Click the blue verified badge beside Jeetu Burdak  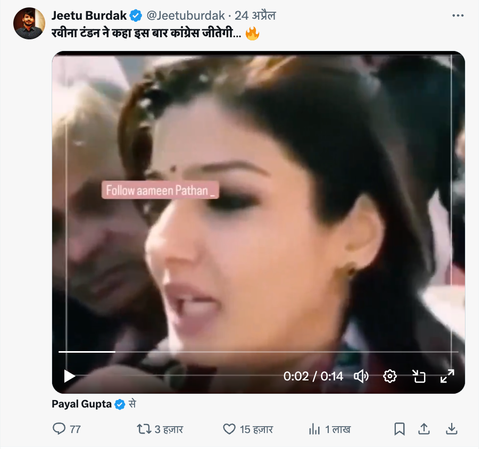(x=136, y=15)
